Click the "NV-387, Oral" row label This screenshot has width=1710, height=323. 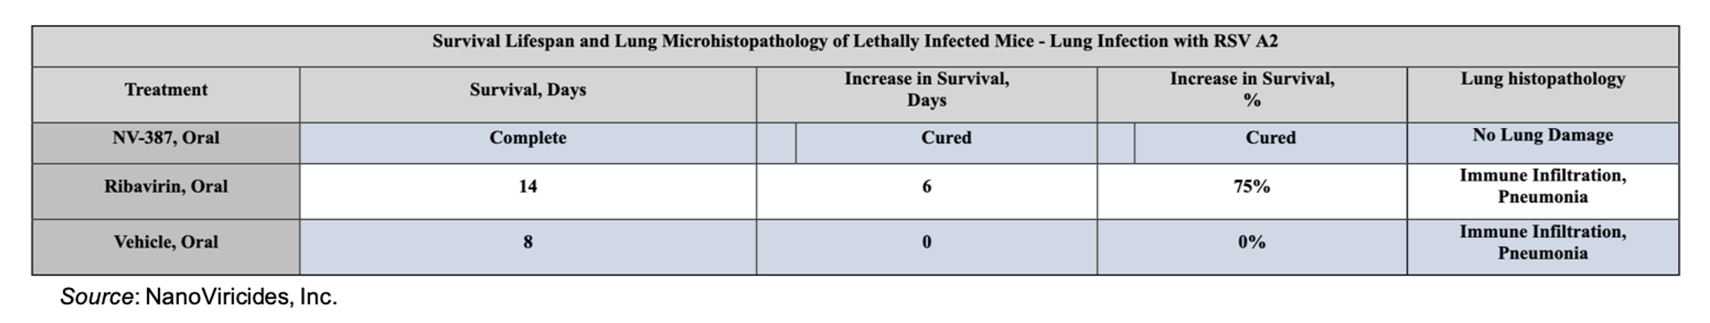point(165,138)
